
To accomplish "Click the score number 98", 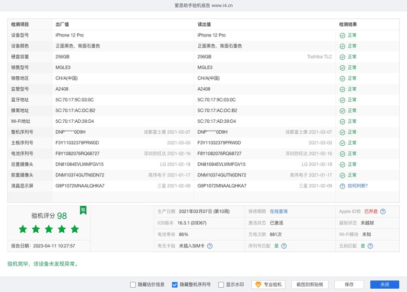I will 62,216.
